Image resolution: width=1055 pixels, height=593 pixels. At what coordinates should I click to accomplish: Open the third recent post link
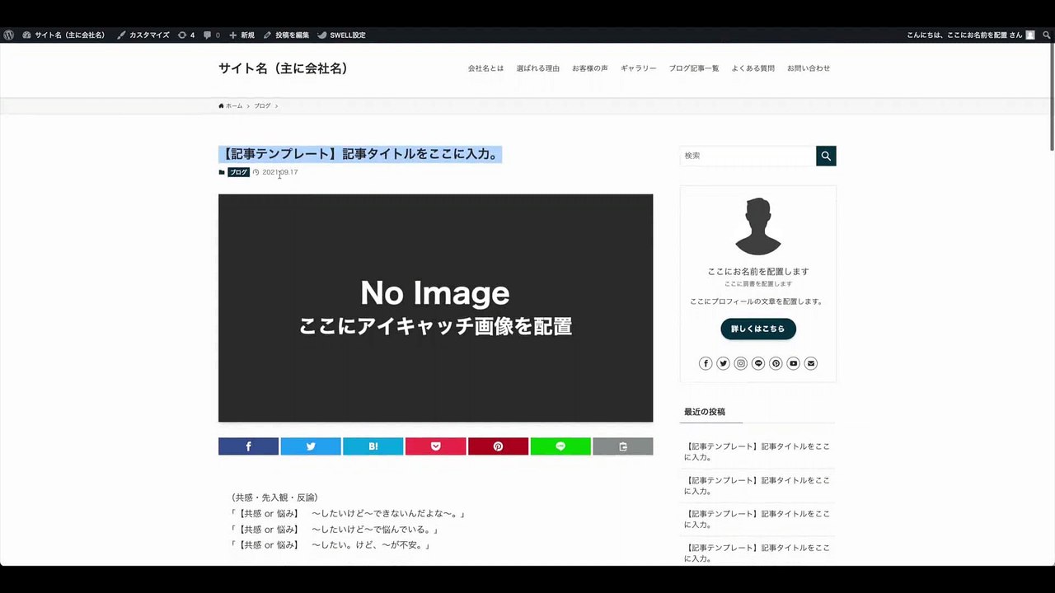[757, 519]
